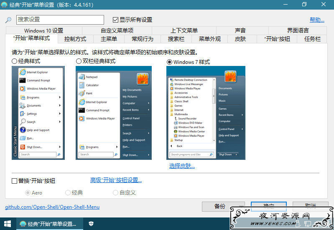This screenshot has width=334, height=230.
Task: Switch to 主菜单 tab
Action: 109,39
